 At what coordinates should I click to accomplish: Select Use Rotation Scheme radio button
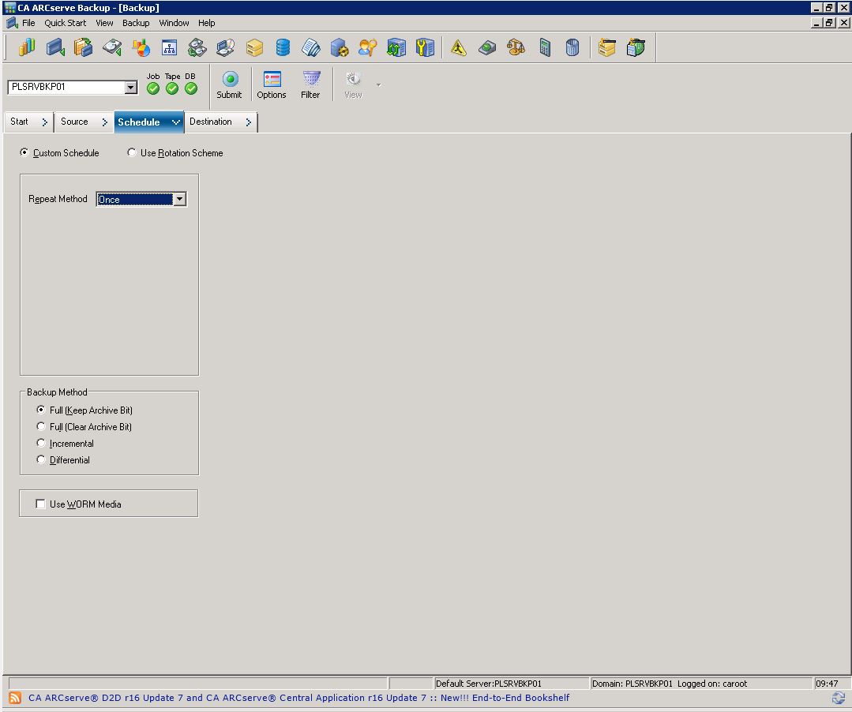132,153
